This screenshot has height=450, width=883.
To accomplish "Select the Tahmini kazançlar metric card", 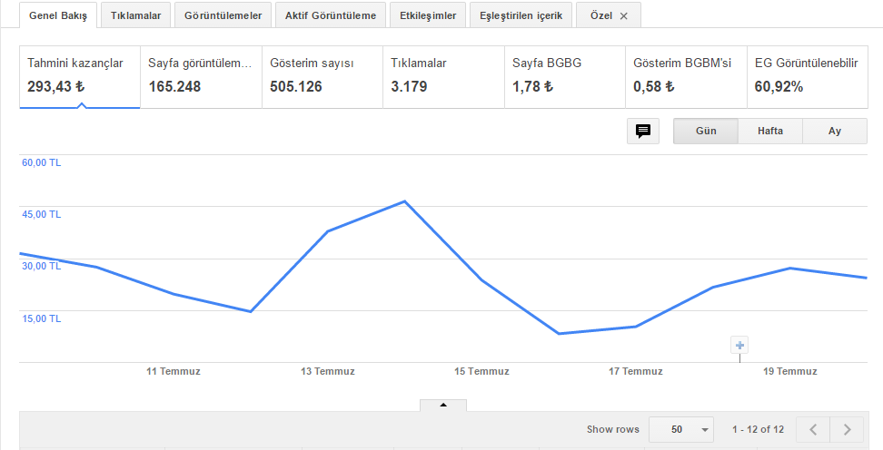I will (x=80, y=77).
